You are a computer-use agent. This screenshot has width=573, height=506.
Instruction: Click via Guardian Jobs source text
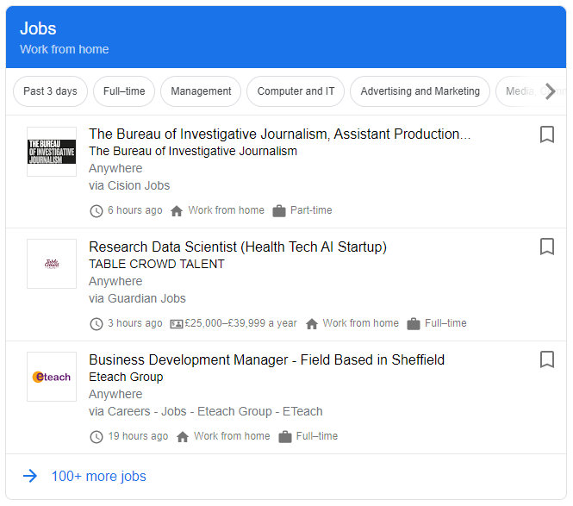(x=137, y=299)
